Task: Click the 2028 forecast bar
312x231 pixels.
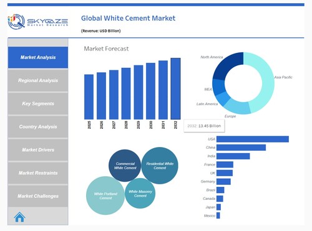Action: coord(126,93)
